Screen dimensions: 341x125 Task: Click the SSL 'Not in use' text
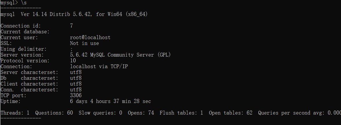point(84,43)
